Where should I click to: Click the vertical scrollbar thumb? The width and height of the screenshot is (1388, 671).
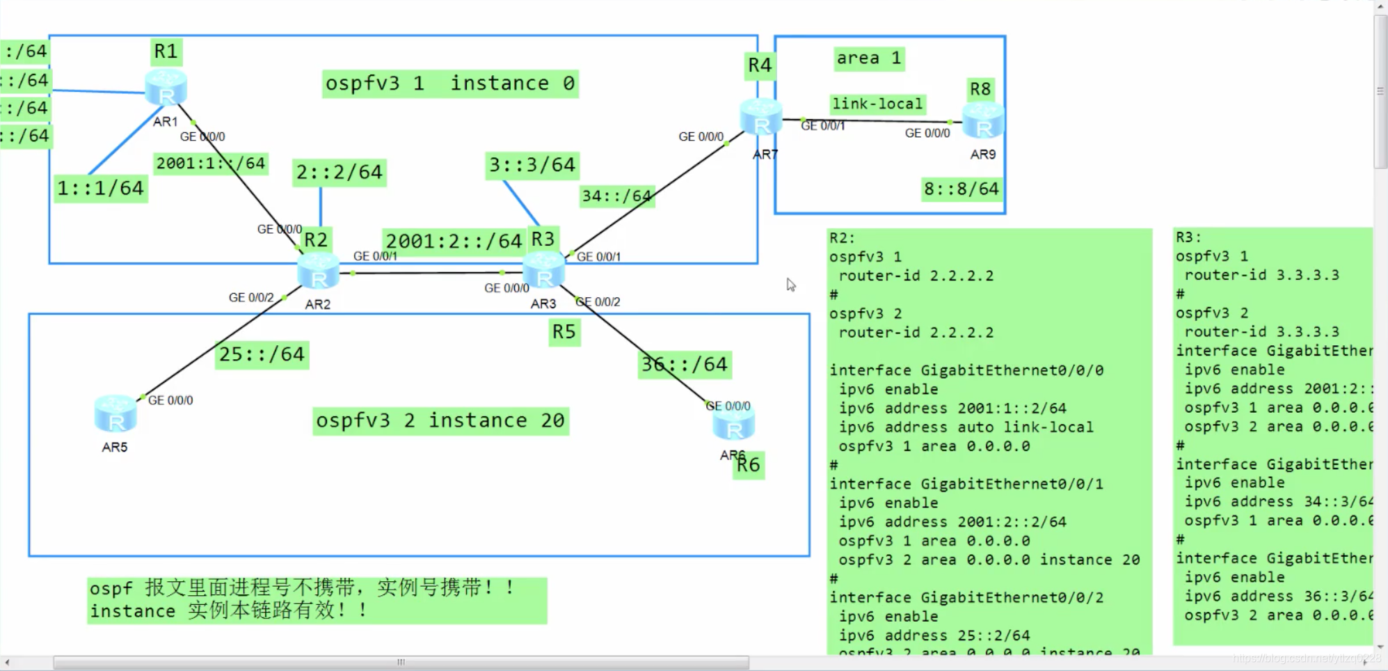pyautogui.click(x=1380, y=90)
